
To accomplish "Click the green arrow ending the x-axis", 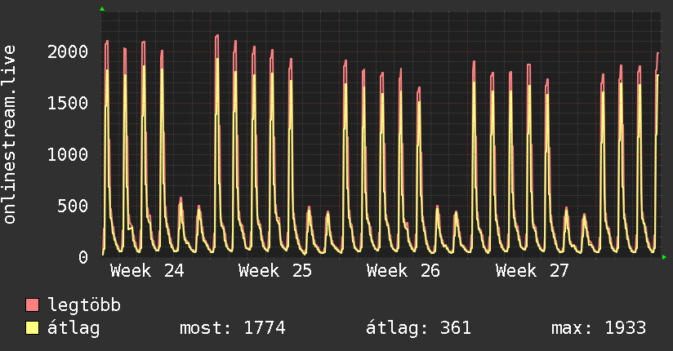I will pos(664,257).
